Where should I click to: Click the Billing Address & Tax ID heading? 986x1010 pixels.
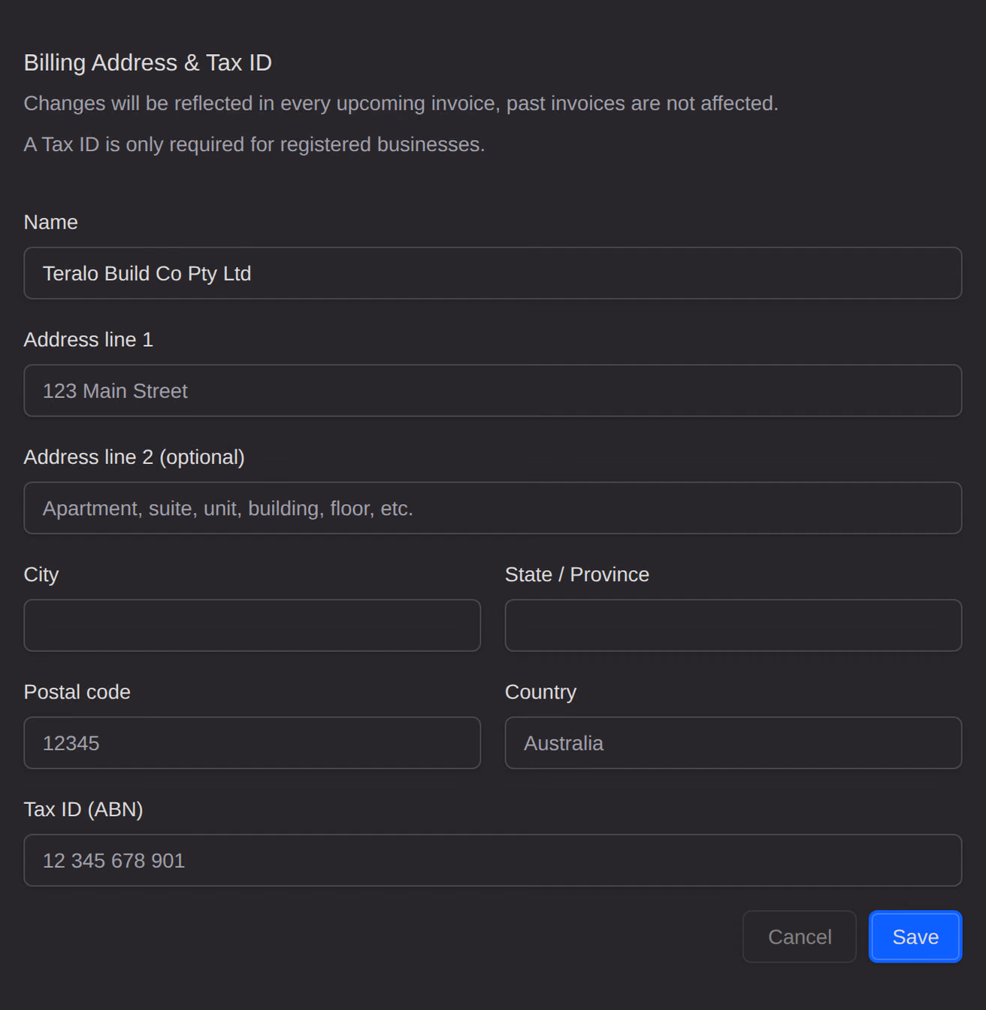tap(148, 62)
